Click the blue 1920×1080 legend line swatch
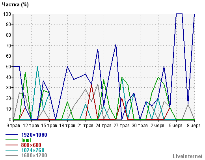This screenshot has height=160, width=205. click(11, 135)
